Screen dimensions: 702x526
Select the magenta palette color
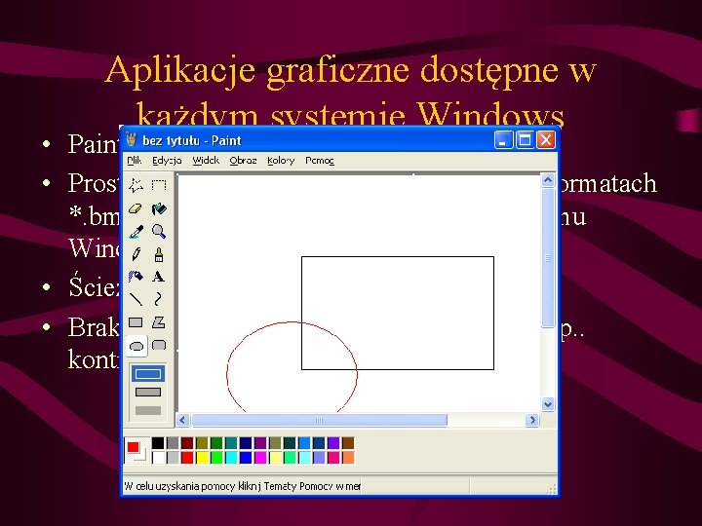point(260,458)
